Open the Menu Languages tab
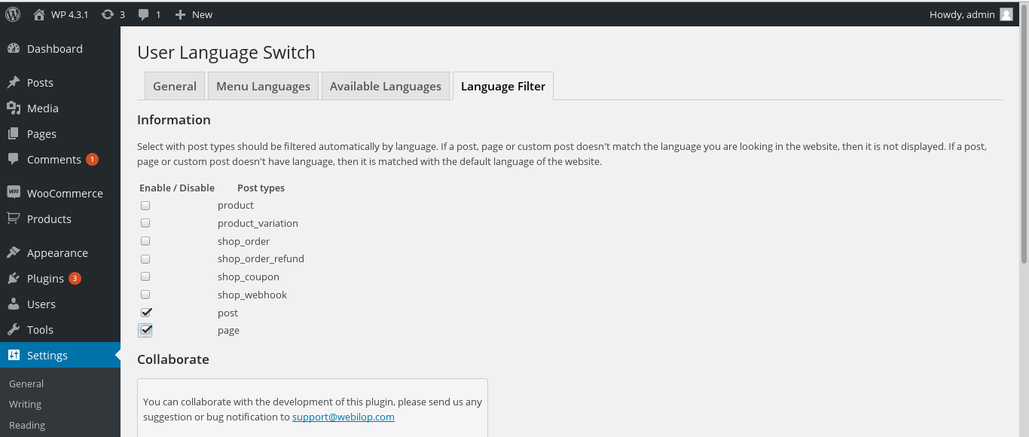Viewport: 1029px width, 437px height. (263, 86)
